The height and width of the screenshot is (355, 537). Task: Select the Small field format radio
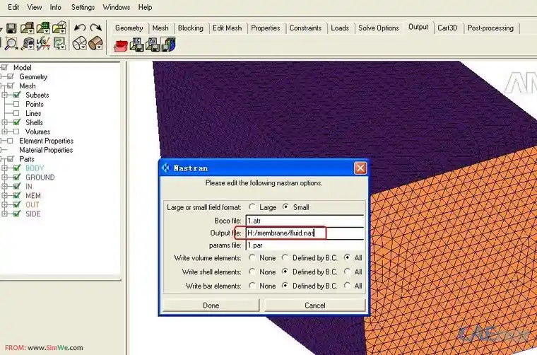(285, 206)
